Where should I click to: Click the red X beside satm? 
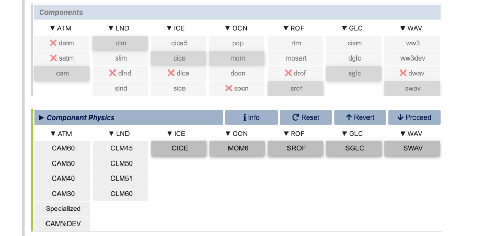(53, 58)
